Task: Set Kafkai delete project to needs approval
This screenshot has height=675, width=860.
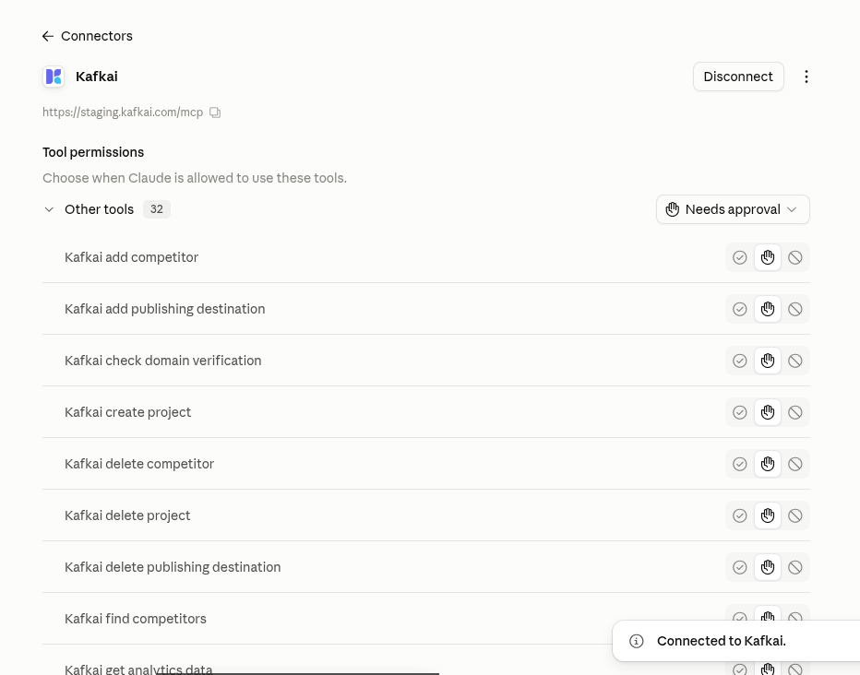Action: pyautogui.click(x=768, y=515)
